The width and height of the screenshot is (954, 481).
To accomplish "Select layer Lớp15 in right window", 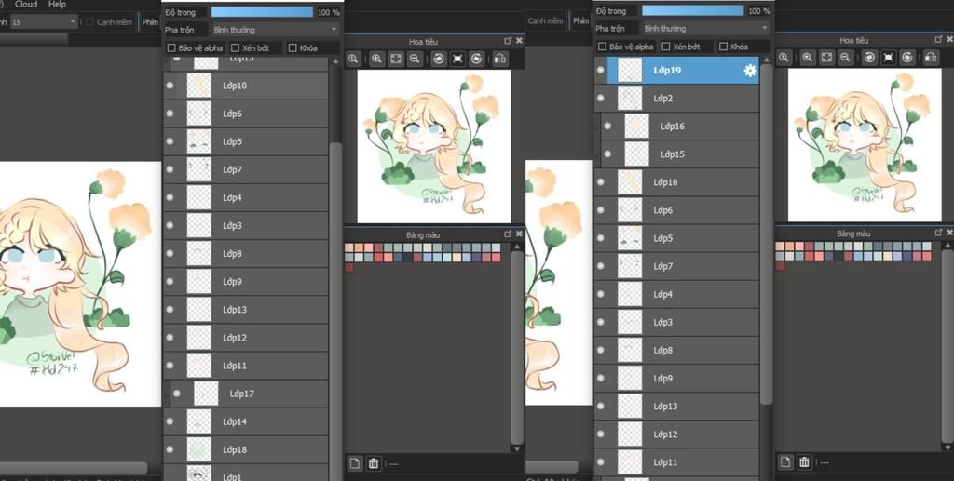I will (679, 154).
